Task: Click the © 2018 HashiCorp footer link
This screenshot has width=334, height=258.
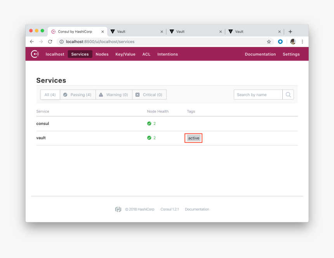Action: tap(140, 209)
